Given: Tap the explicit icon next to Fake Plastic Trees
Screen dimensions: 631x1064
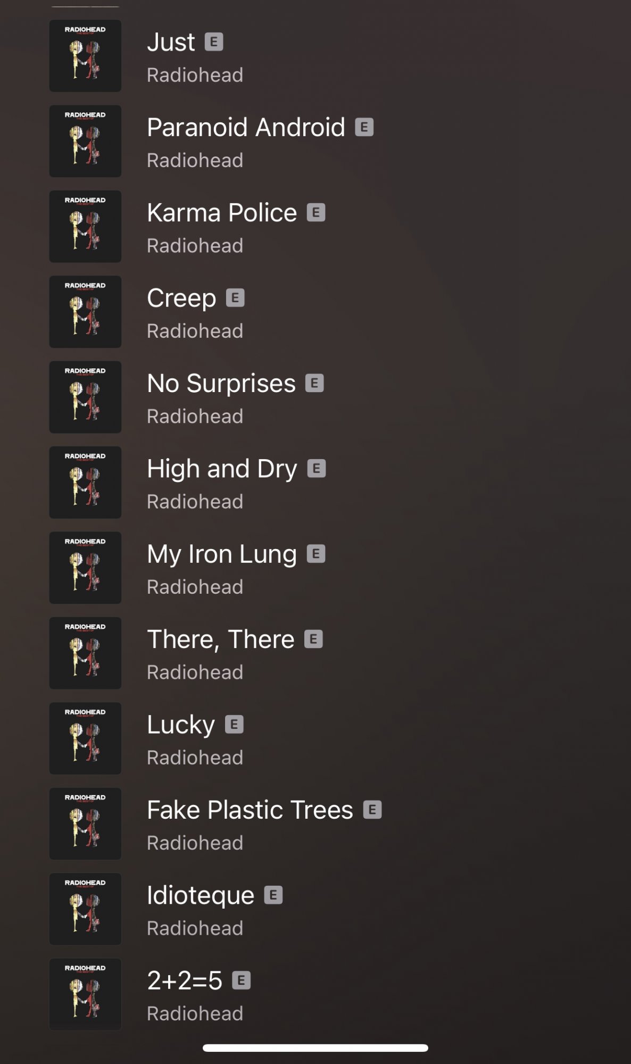Looking at the screenshot, I should pyautogui.click(x=372, y=810).
